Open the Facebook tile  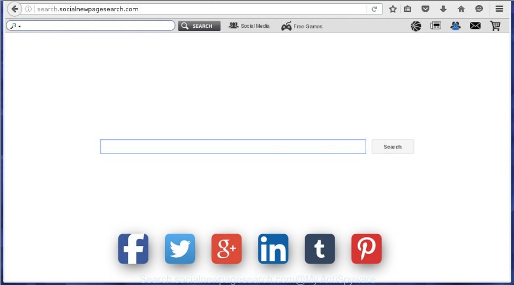(133, 249)
